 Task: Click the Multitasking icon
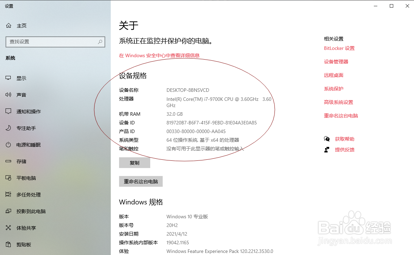[x=8, y=194]
